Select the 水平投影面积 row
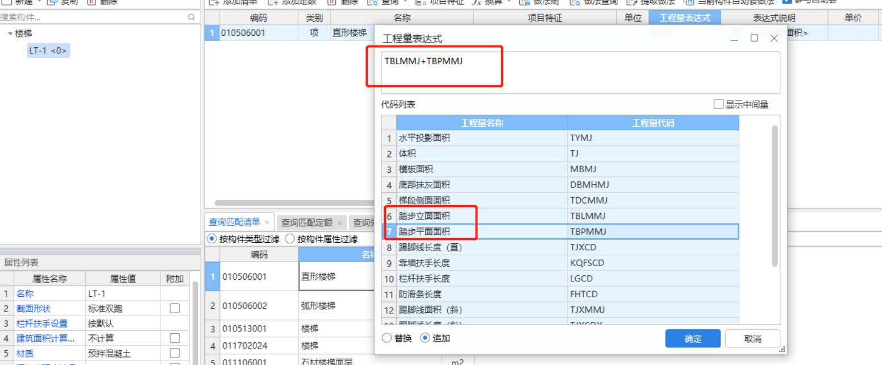This screenshot has width=882, height=365. 560,138
